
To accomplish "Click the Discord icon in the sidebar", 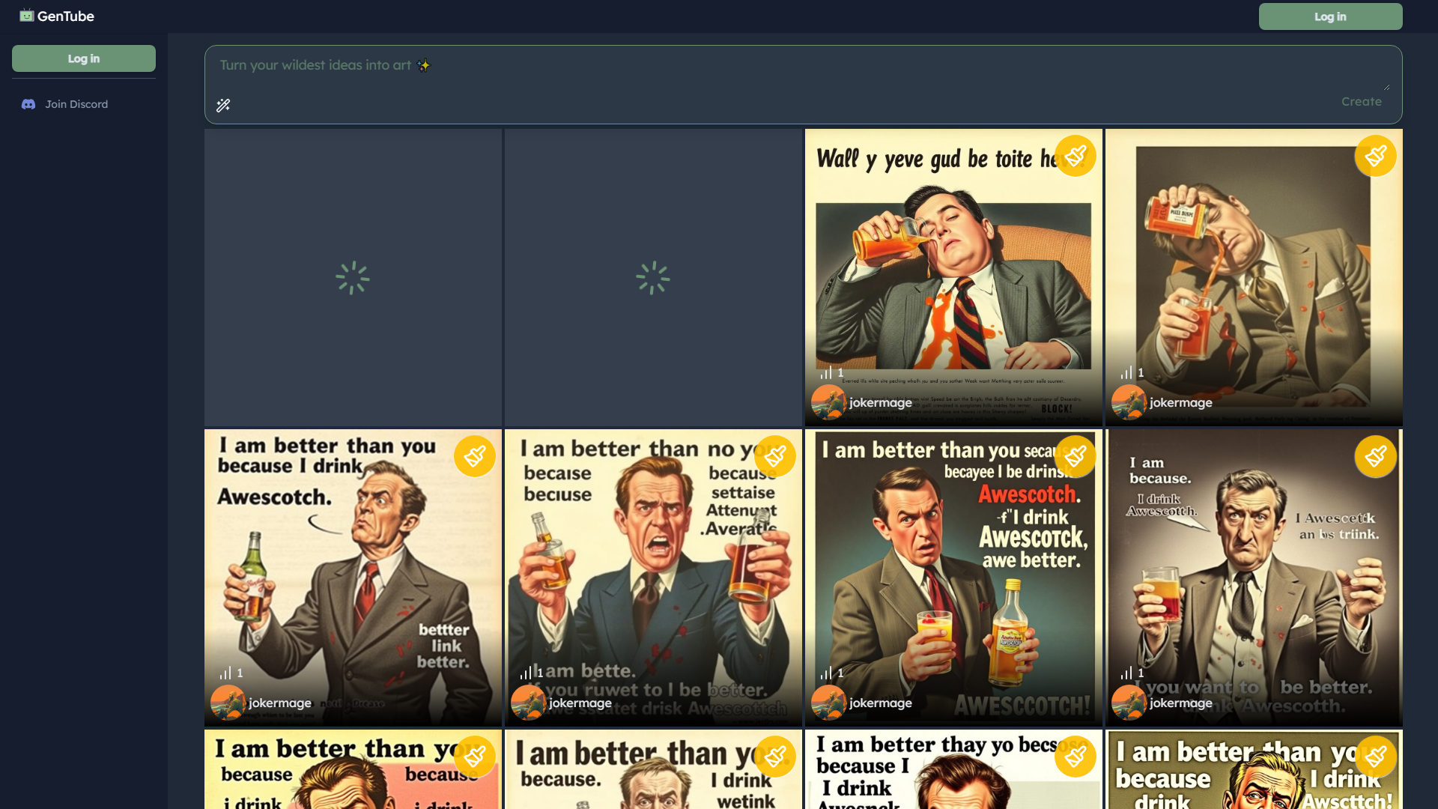I will 28,104.
